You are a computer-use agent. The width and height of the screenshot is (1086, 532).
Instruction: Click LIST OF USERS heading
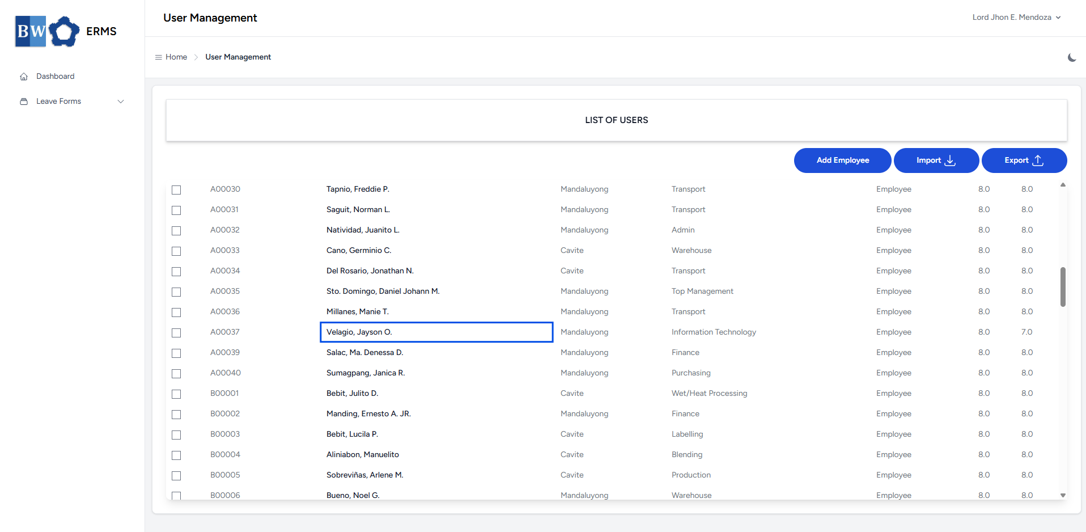coord(617,120)
